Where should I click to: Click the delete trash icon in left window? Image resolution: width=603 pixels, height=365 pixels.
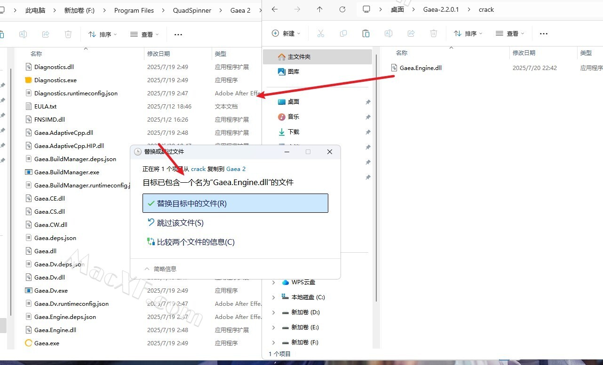(68, 34)
